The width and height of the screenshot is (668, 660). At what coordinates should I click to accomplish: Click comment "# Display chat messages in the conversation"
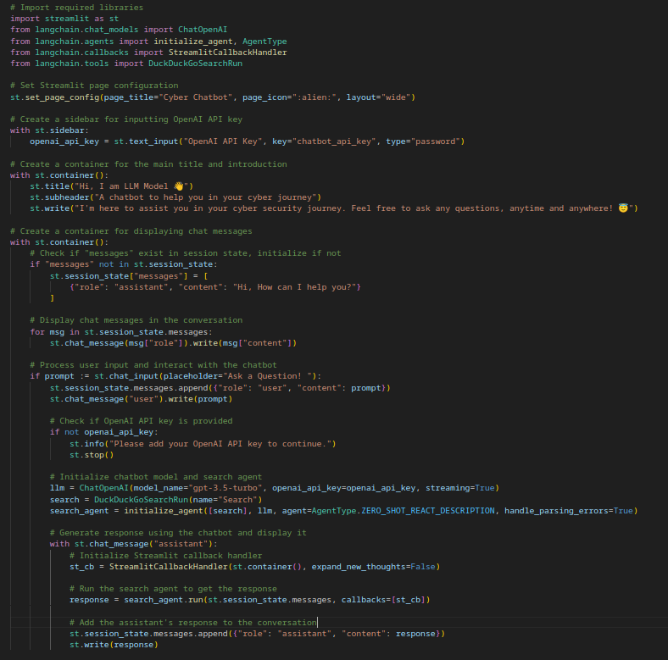coord(136,320)
